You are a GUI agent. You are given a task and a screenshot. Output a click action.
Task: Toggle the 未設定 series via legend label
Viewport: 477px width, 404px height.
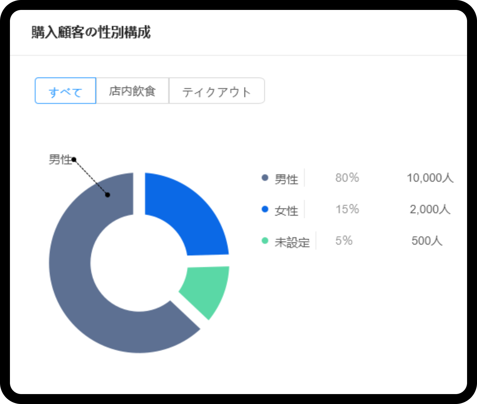[292, 242]
